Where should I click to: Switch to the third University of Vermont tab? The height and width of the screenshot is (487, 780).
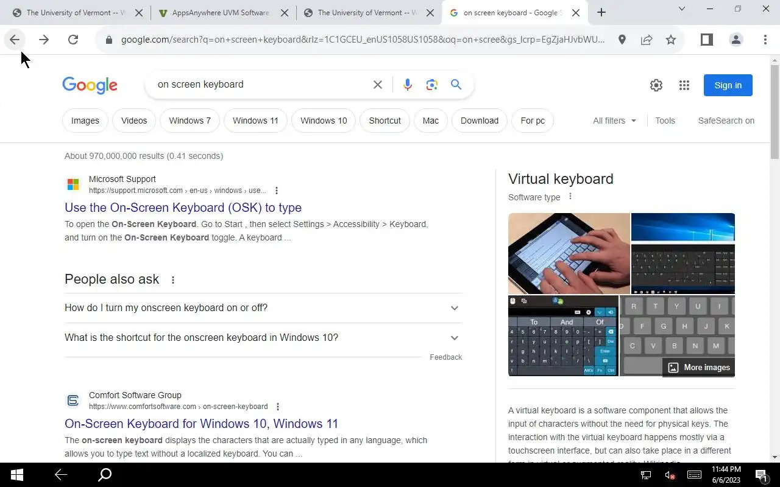[x=361, y=13]
